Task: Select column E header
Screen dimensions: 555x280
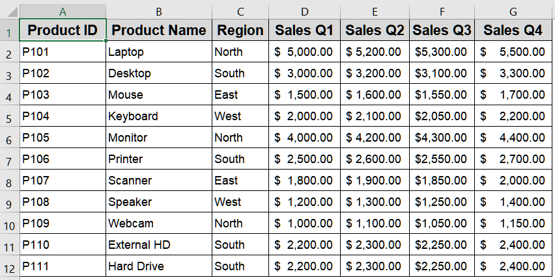Action: (375, 11)
